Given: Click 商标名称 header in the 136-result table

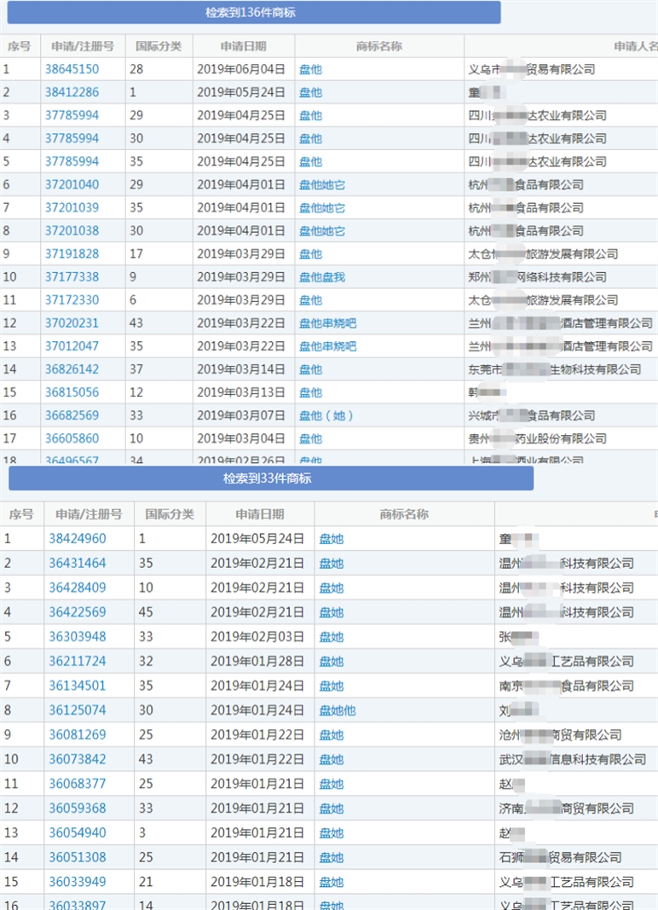Looking at the screenshot, I should (x=379, y=46).
